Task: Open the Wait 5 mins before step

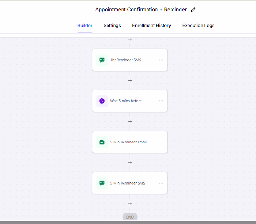Action: [x=130, y=101]
